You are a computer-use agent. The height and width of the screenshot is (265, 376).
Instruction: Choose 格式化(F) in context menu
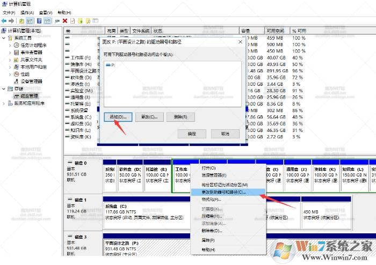[212, 200]
